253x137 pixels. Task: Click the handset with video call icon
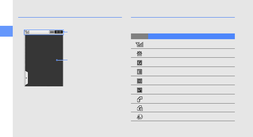139,108
